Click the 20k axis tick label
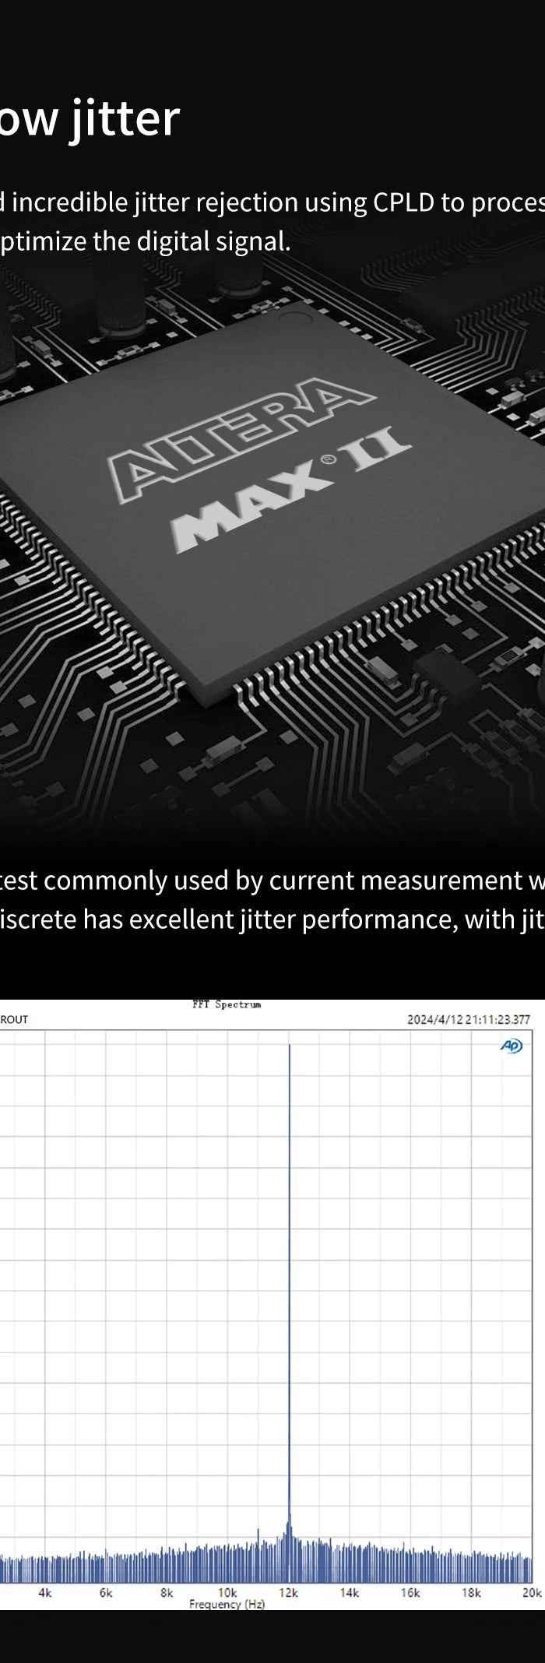The width and height of the screenshot is (545, 1663). click(531, 1592)
